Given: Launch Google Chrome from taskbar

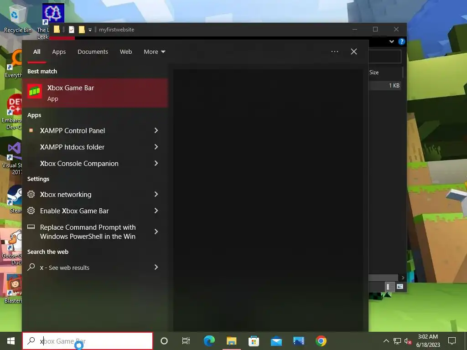Looking at the screenshot, I should (321, 341).
